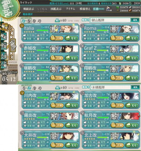Click 編集 button next to 水橋艦隊
This screenshot has height=151, width=141.
click(135, 87)
